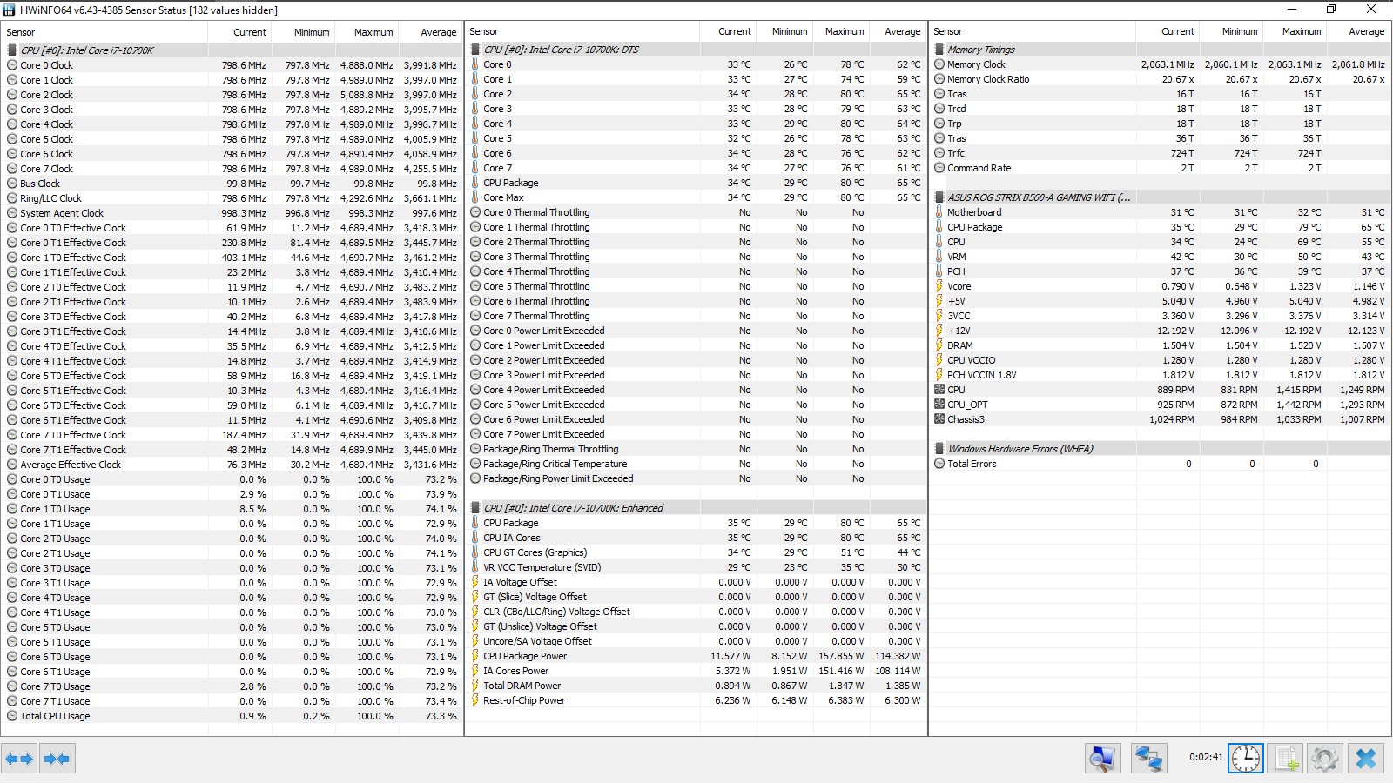The width and height of the screenshot is (1393, 783).
Task: Click the CPU Enhanced group chip icon
Action: 475,508
